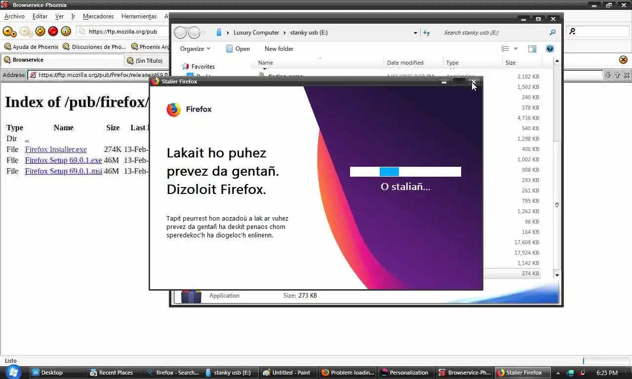Click the installer progress bar
The height and width of the screenshot is (379, 632).
[405, 172]
